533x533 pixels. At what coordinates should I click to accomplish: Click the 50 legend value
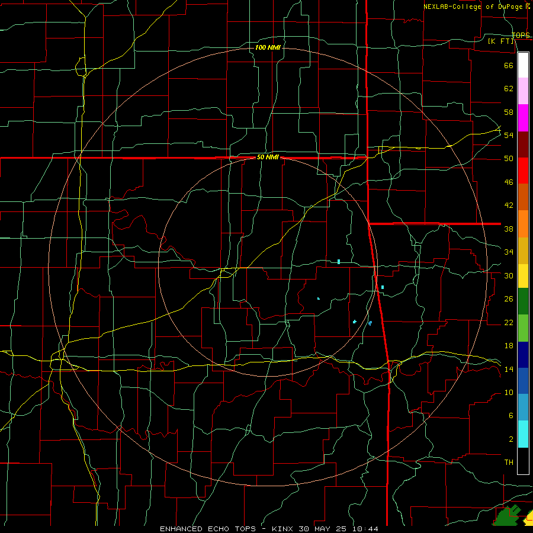[x=509, y=159]
